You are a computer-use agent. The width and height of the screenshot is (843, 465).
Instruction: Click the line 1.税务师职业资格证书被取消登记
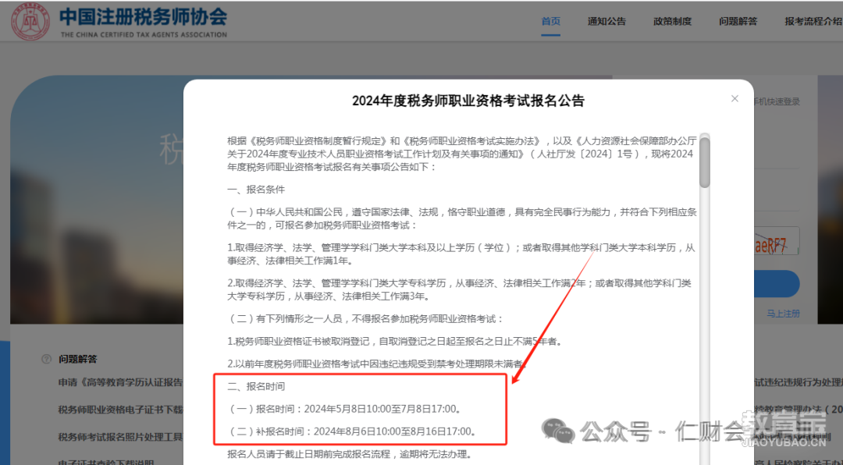395,342
